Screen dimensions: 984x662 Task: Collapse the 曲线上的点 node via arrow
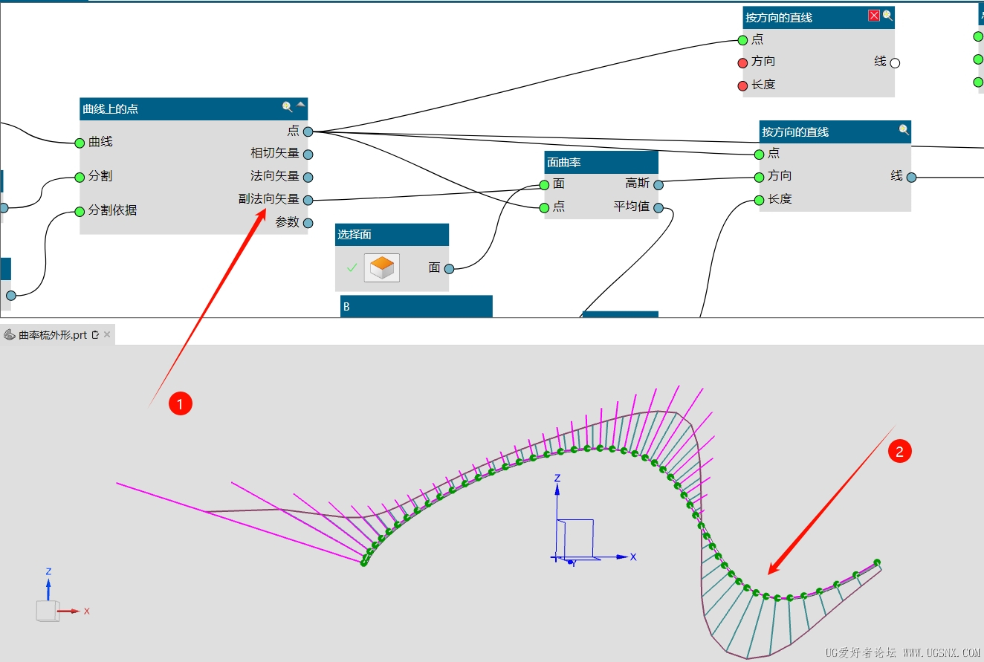[301, 105]
